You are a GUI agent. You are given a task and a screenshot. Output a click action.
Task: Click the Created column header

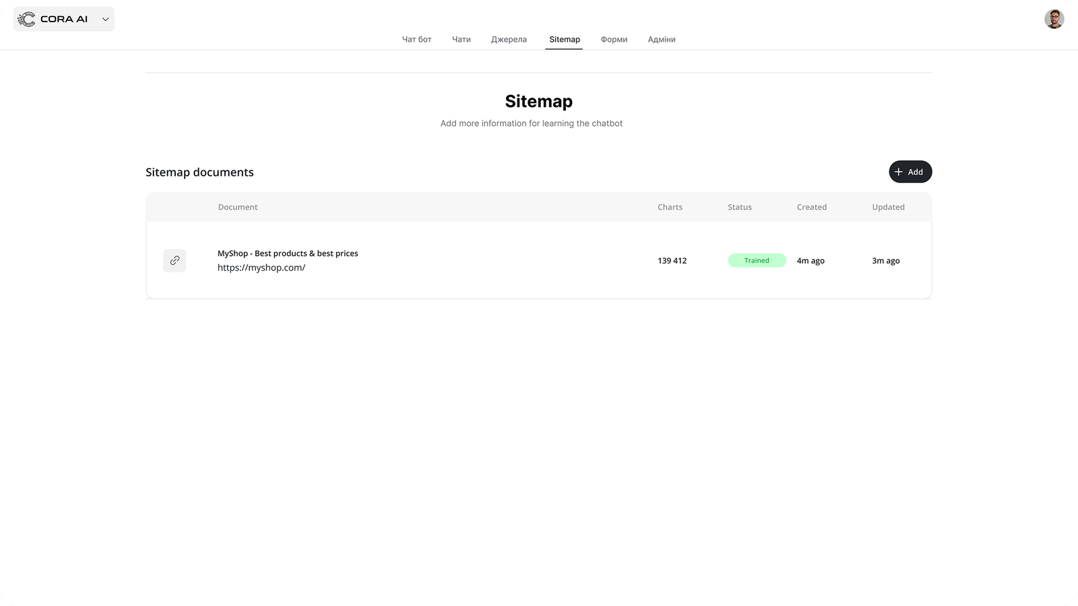[x=811, y=207]
